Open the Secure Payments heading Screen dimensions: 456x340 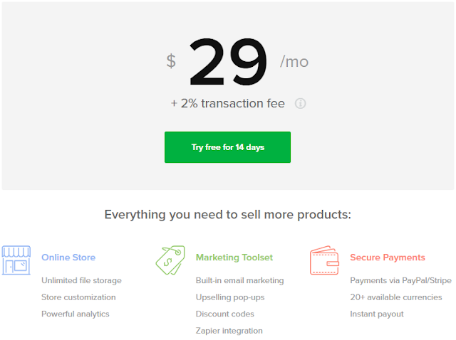tap(388, 257)
